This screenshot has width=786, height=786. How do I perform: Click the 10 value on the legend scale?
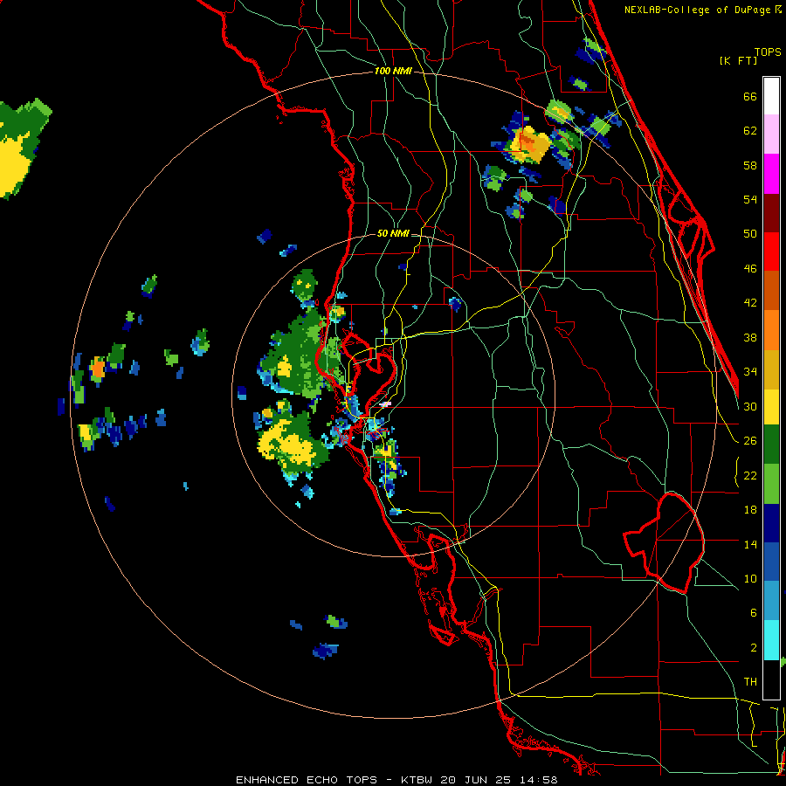coord(750,579)
